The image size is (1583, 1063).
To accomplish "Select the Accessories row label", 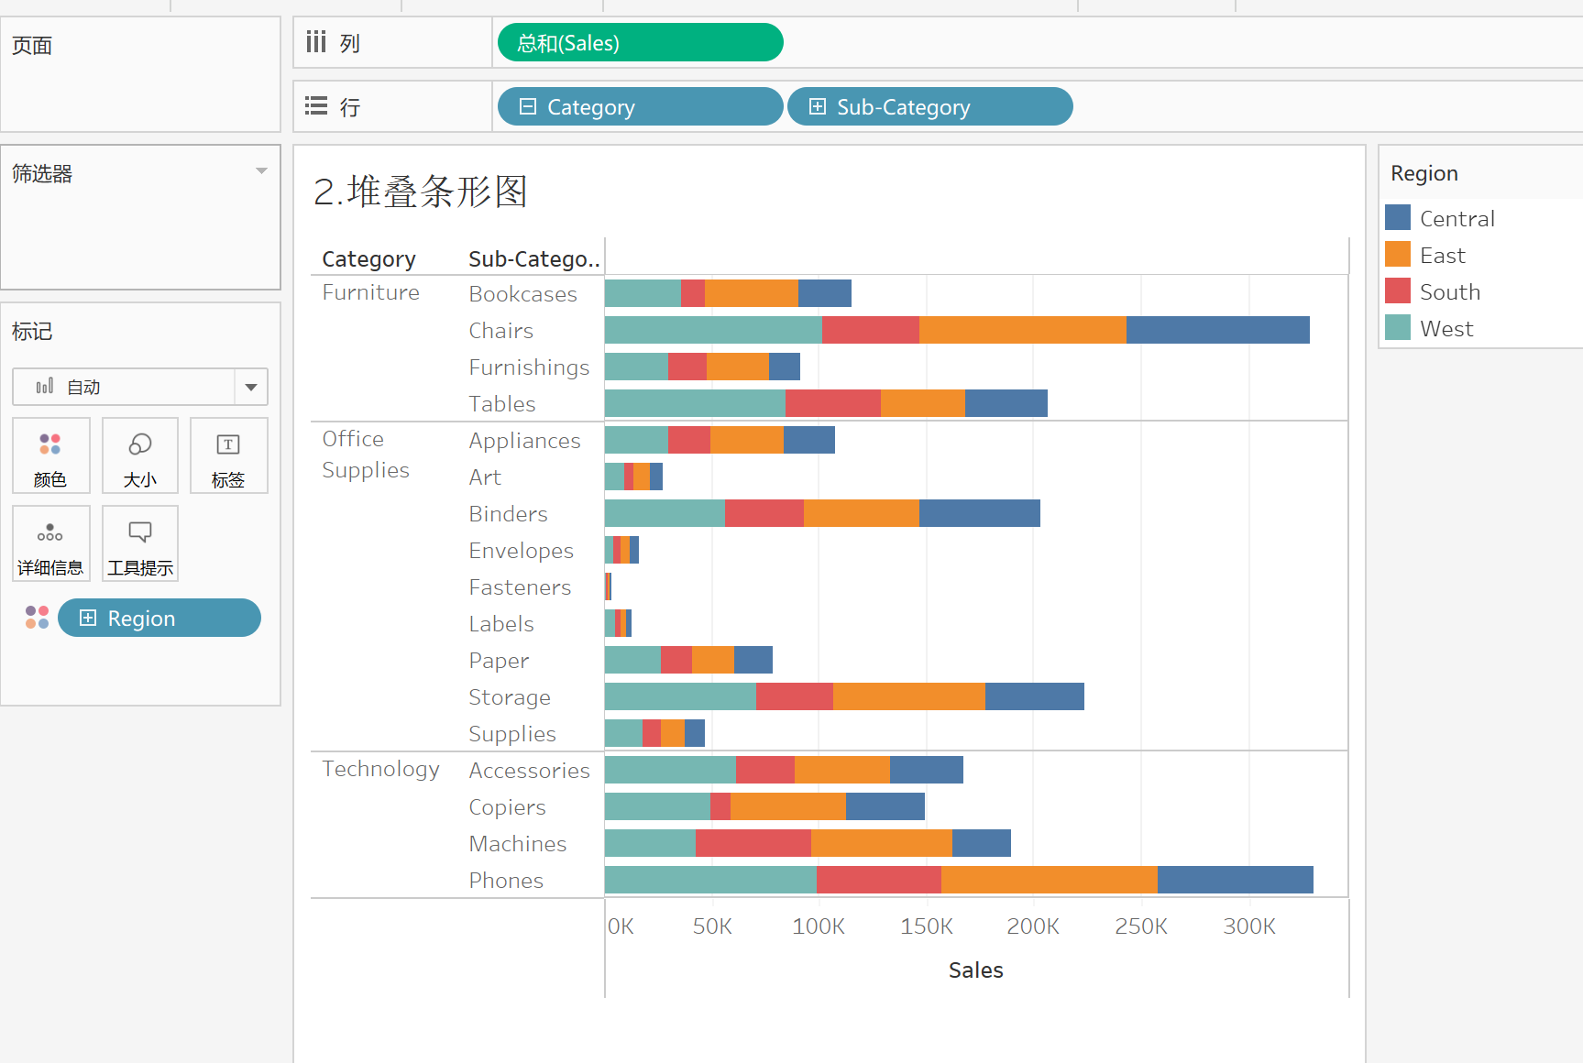I will (529, 771).
